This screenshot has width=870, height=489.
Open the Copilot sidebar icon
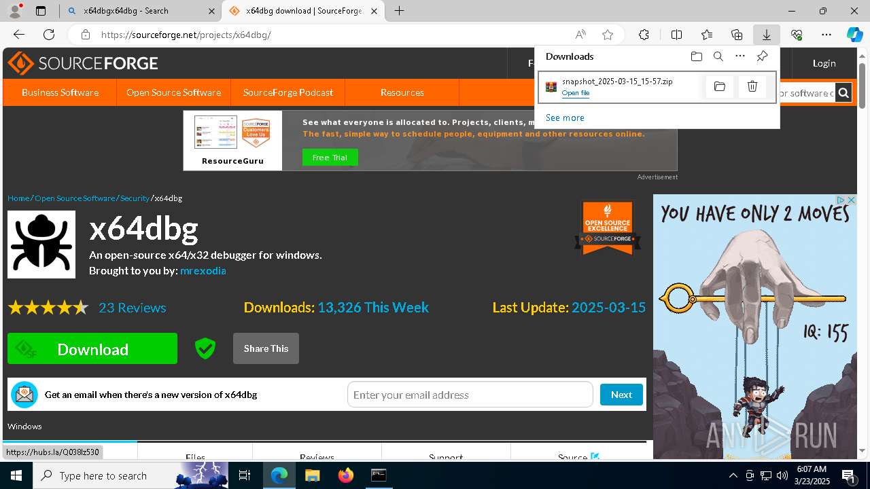point(854,35)
